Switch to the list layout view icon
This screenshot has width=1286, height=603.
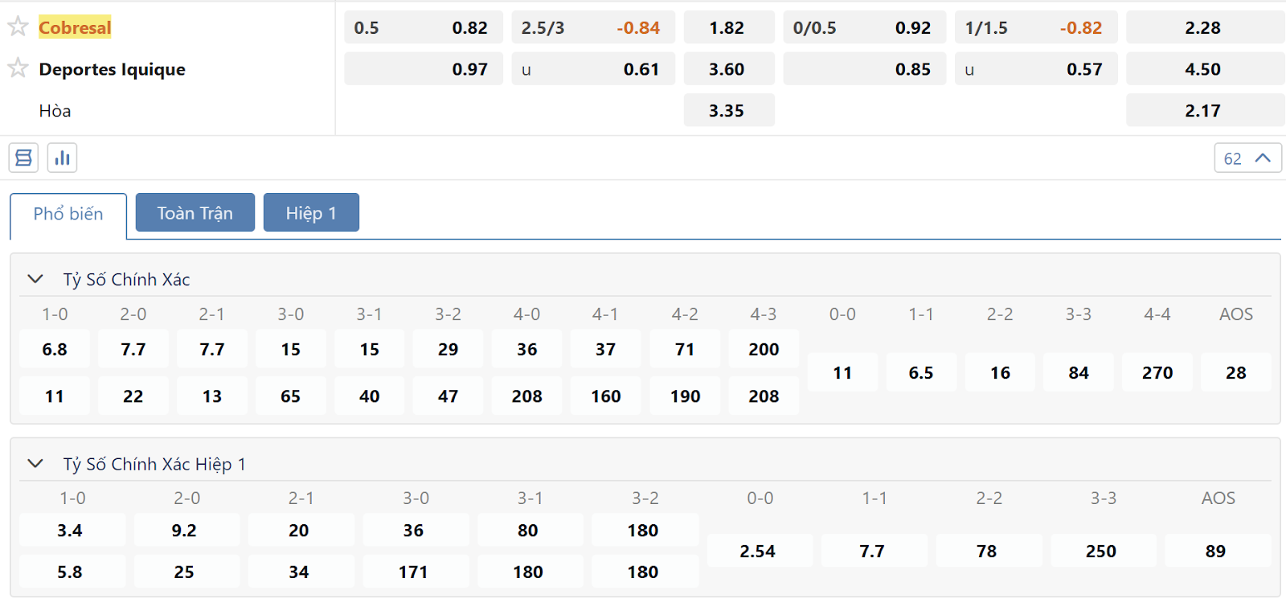click(x=23, y=158)
